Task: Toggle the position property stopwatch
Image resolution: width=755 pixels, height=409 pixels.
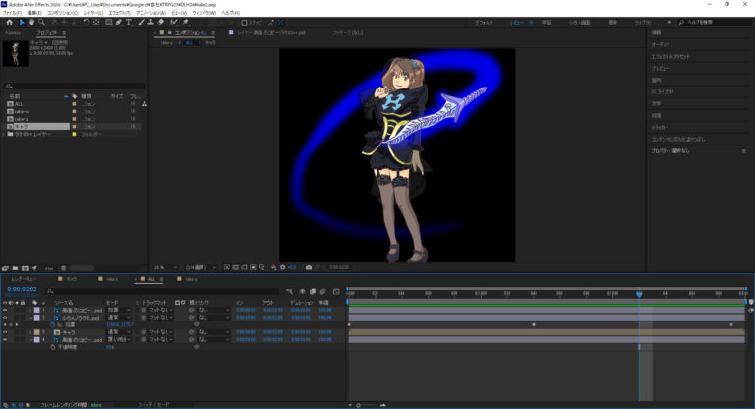Action: tap(53, 324)
